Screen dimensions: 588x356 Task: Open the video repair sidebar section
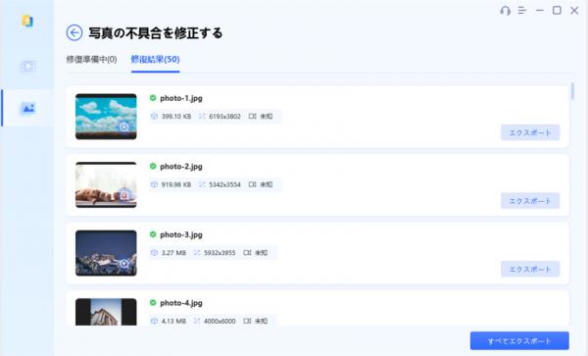(28, 67)
